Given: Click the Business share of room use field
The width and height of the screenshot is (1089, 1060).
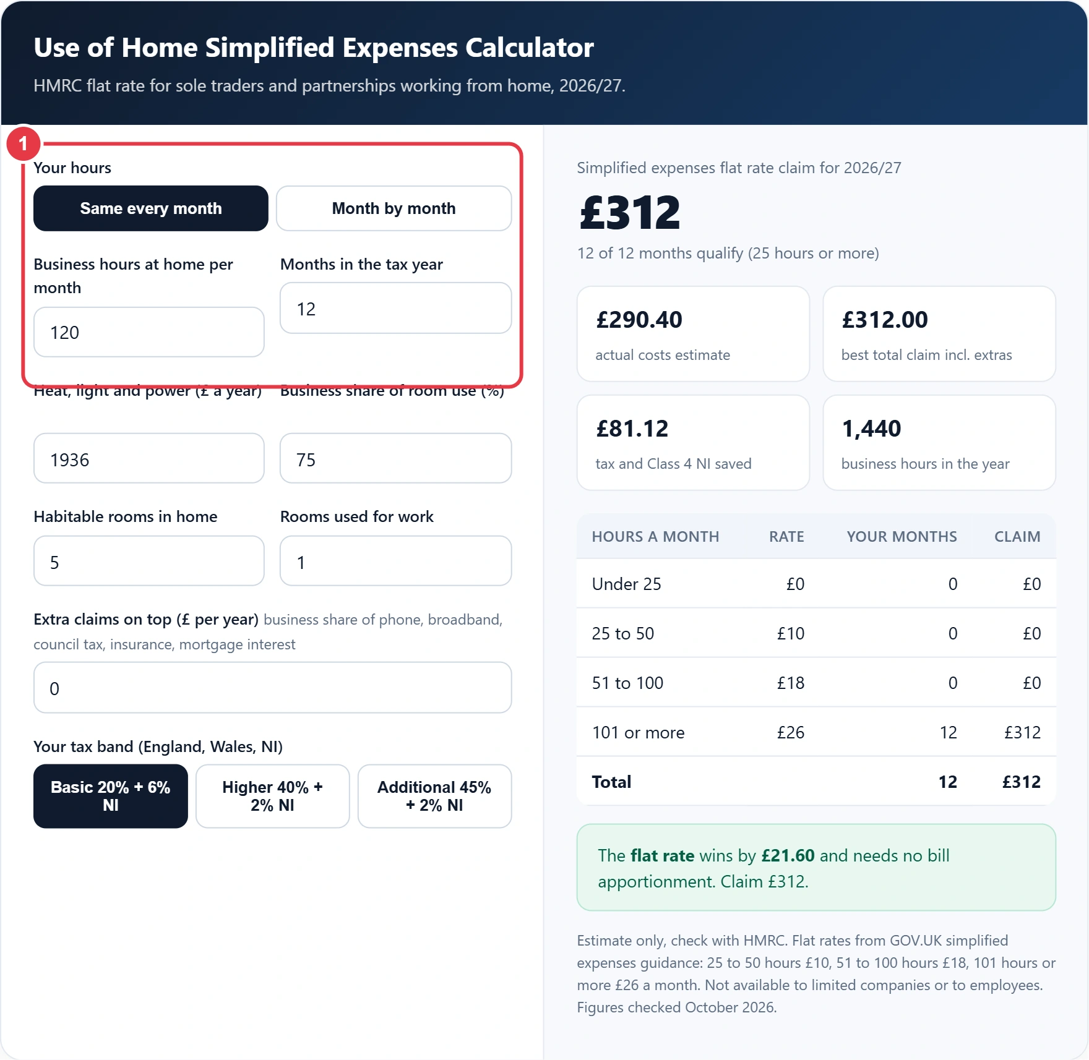Looking at the screenshot, I should (395, 458).
